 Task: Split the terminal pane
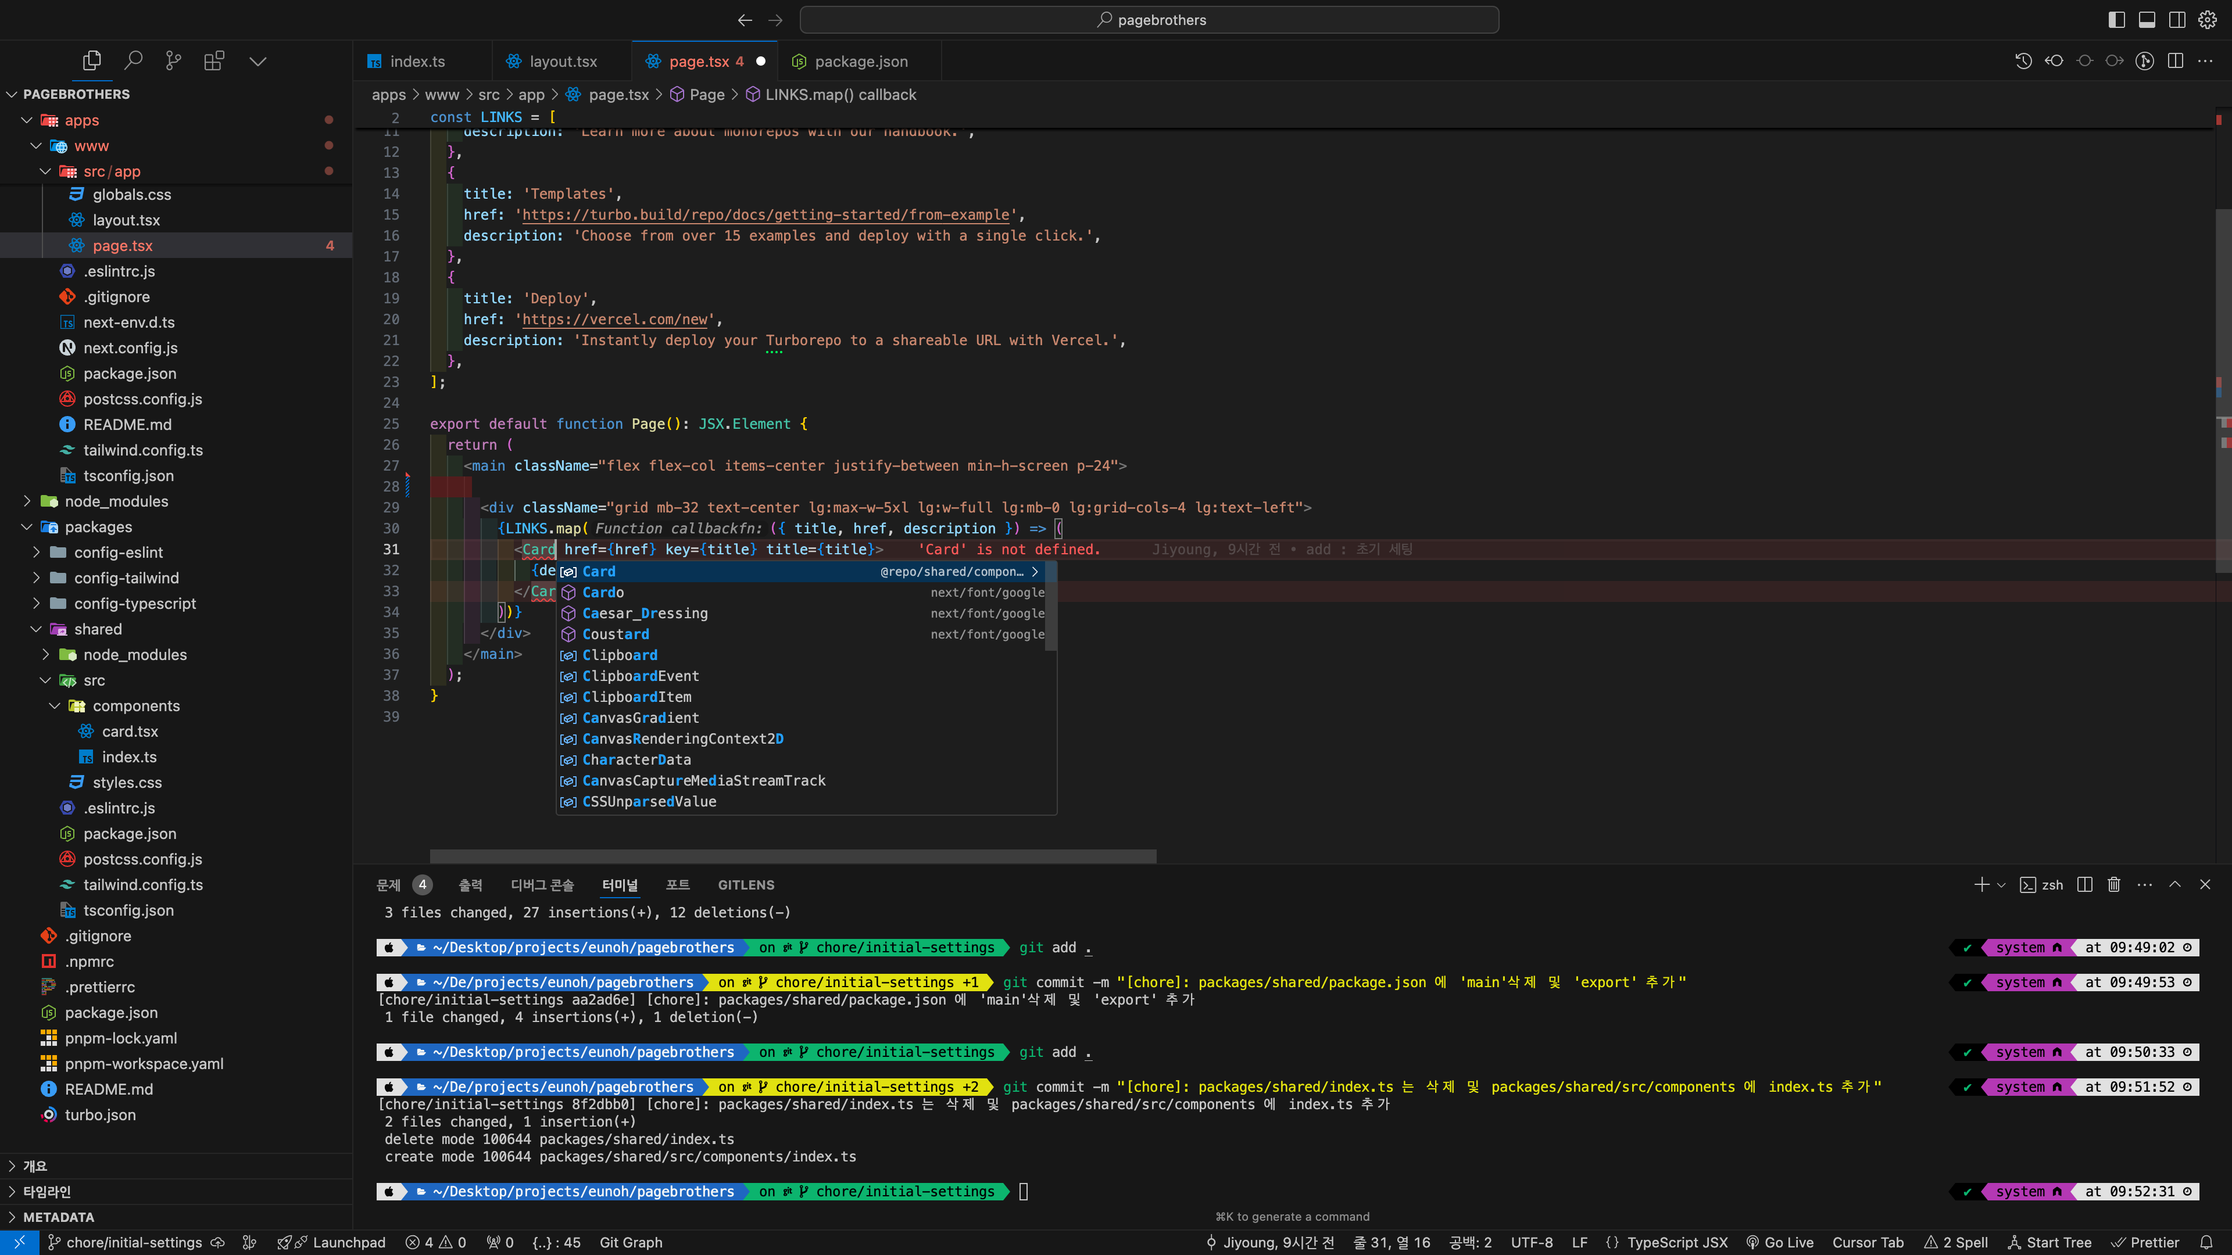coord(2085,884)
